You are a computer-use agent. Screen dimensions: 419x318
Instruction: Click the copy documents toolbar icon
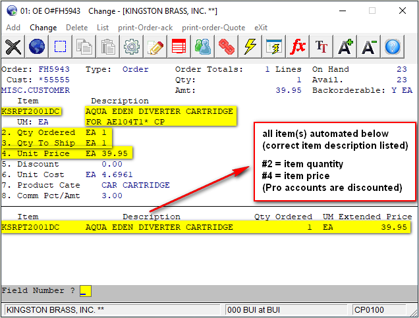[x=84, y=47]
